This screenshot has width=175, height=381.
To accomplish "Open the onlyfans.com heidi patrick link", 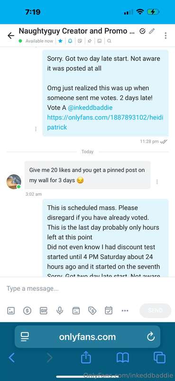I will 105,122.
